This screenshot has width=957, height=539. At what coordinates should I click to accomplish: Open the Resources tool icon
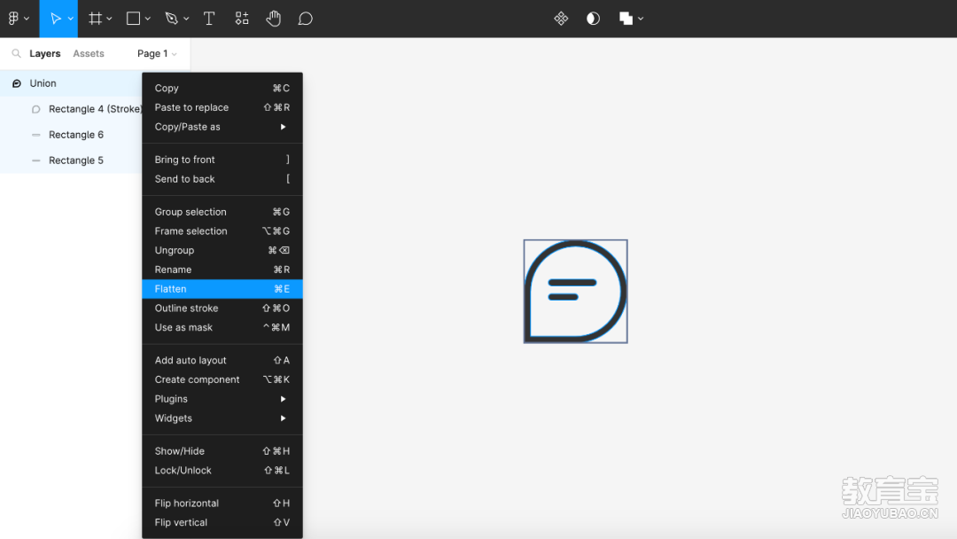pos(242,19)
